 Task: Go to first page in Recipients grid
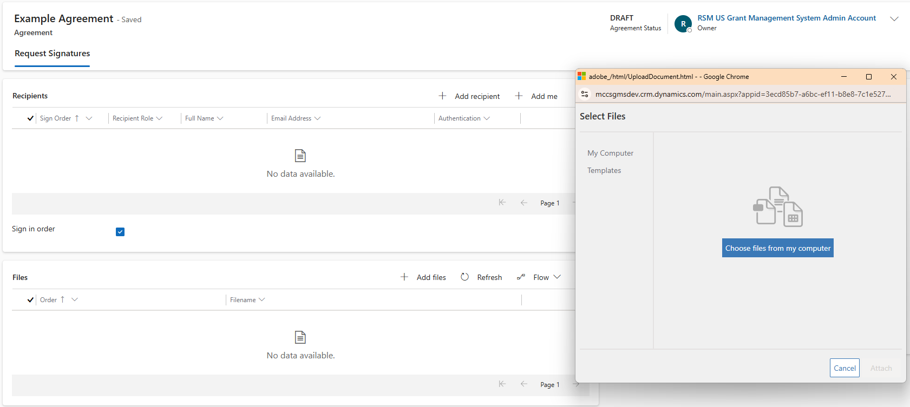[502, 203]
